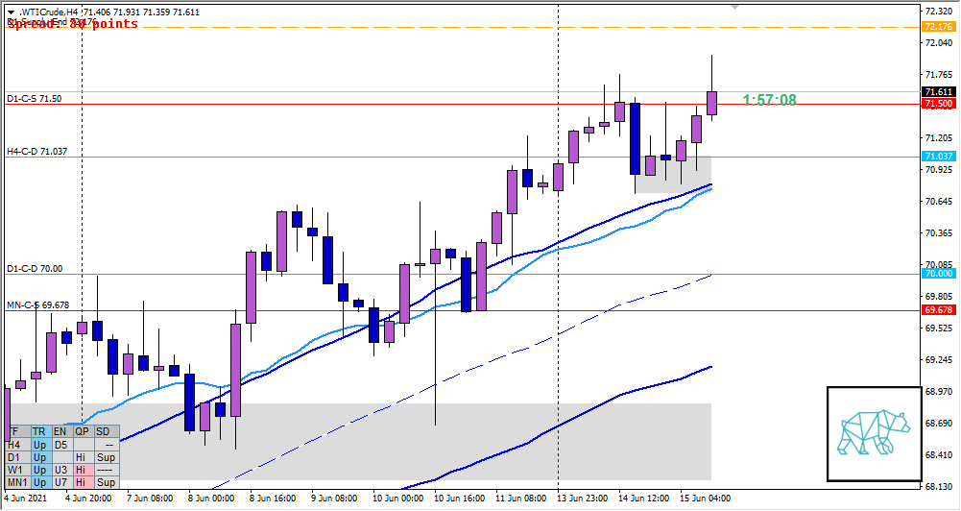
Task: Click the pink Hi cell in W1 row
Action: coord(82,470)
